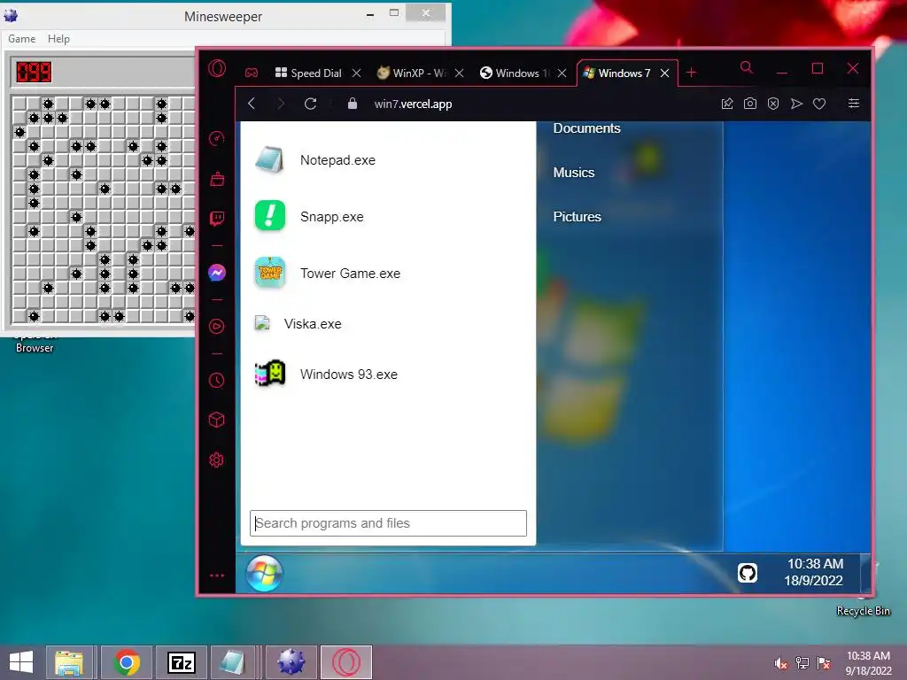Open GX Control speedometer icon in sidebar

pos(217,139)
